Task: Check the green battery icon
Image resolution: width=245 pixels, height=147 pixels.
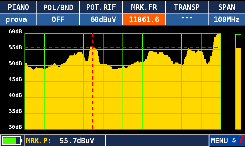Action: (x=12, y=141)
